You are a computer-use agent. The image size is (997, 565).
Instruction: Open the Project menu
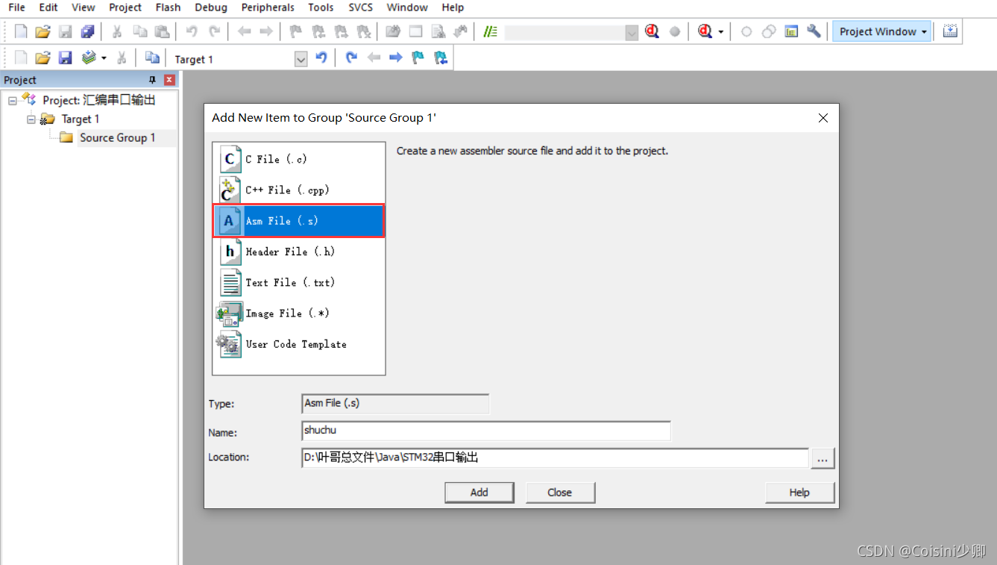click(125, 7)
